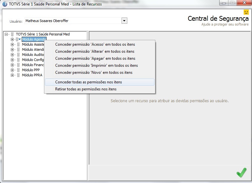
Task: Click the Usuário name field
Action: [x=73, y=21]
